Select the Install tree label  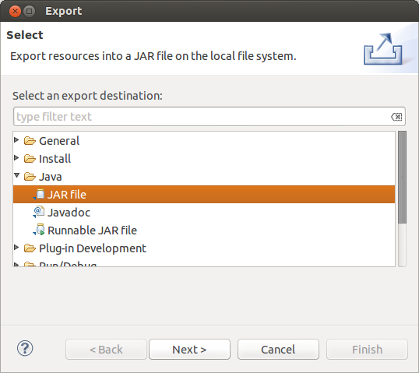pyautogui.click(x=55, y=159)
